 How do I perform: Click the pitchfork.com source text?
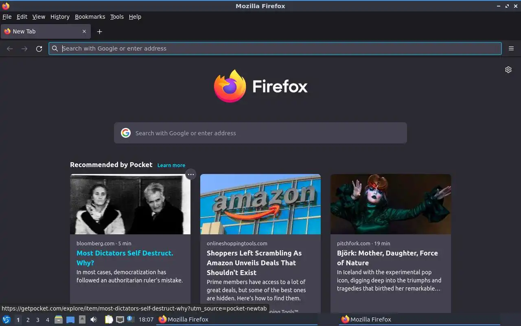(353, 243)
